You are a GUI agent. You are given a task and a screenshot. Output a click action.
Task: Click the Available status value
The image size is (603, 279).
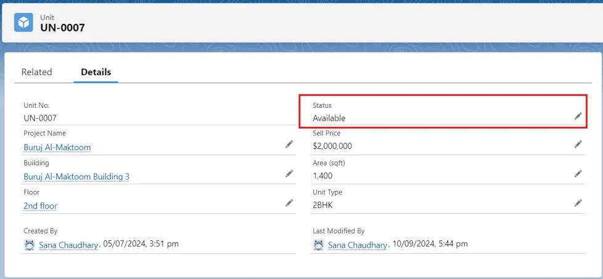click(x=329, y=118)
